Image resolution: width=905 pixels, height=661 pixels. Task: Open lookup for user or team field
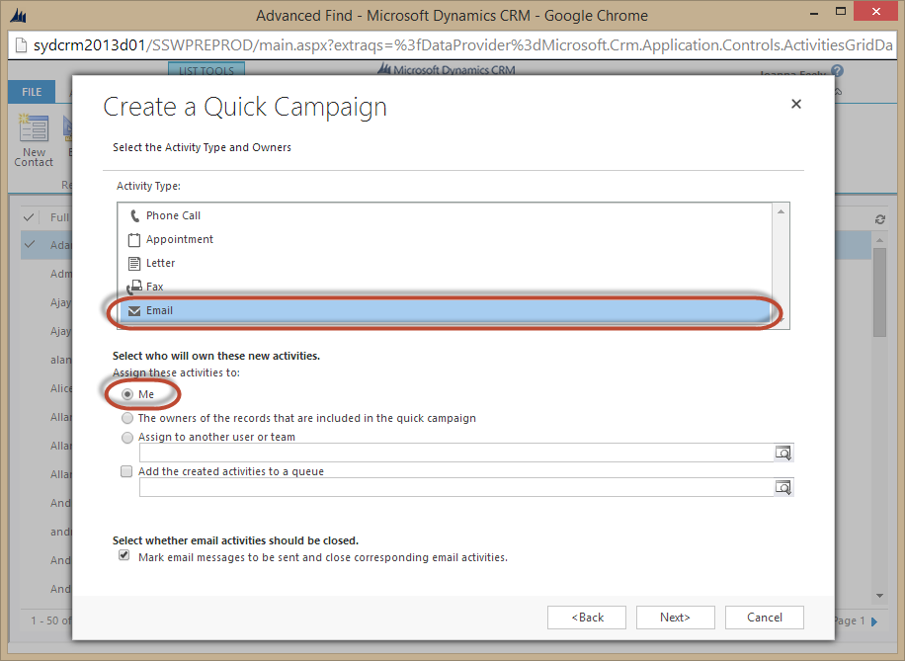pos(783,453)
